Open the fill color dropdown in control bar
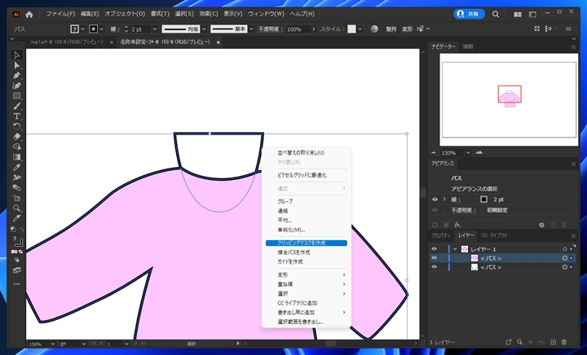 pos(82,28)
